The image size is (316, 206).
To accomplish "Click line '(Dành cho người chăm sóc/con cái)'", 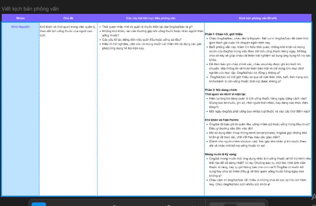I will (x=258, y=144).
